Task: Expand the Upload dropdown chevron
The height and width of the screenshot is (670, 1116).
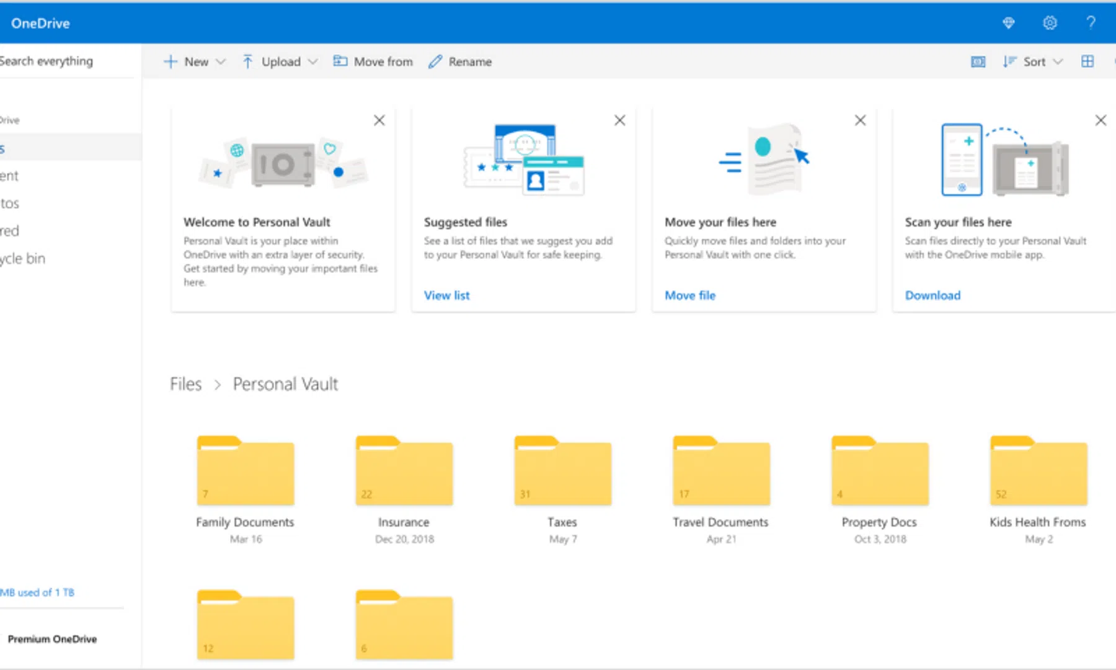Action: tap(312, 61)
